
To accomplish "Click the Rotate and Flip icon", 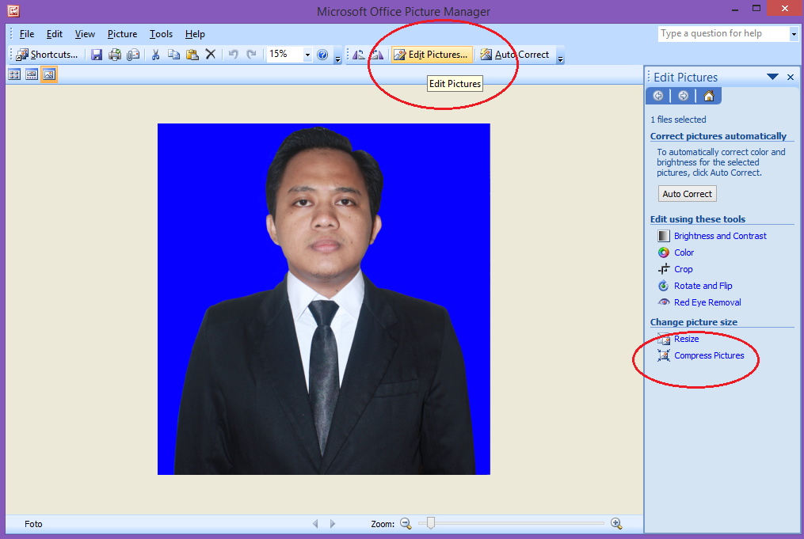I will coord(664,286).
